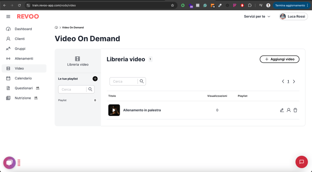This screenshot has width=312, height=172.
Task: Click the red dotted drag handle
Action: point(19,163)
